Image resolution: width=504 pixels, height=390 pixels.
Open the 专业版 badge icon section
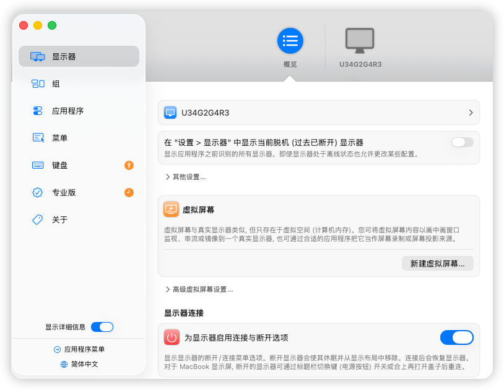(38, 193)
